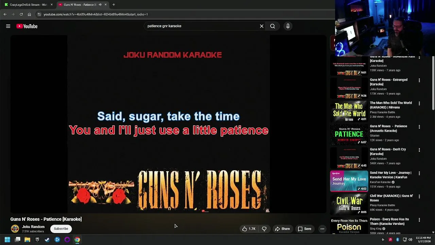The image size is (435, 245).
Task: Open Bluetooth tray icon
Action: pyautogui.click(x=397, y=240)
